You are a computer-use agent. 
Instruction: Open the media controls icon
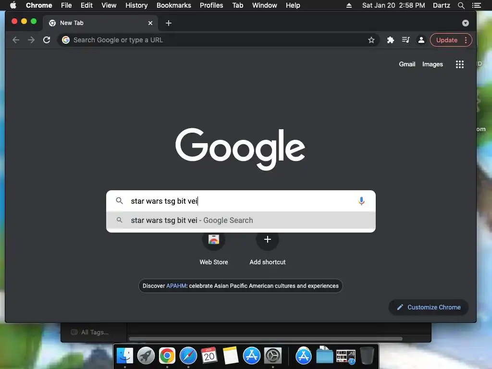406,40
